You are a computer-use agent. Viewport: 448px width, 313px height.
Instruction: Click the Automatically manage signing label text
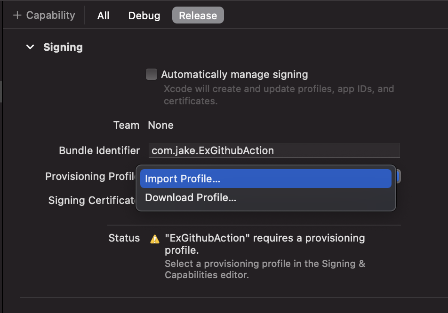[234, 74]
